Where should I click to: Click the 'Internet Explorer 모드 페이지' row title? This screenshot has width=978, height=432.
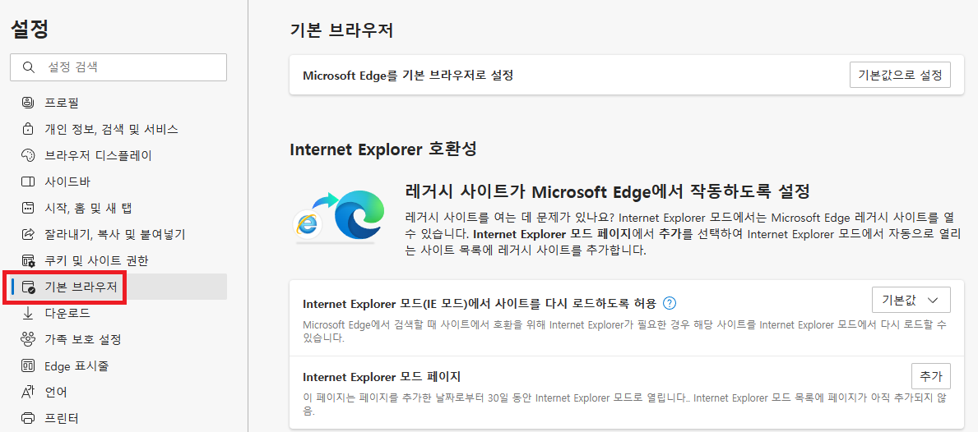pyautogui.click(x=381, y=377)
